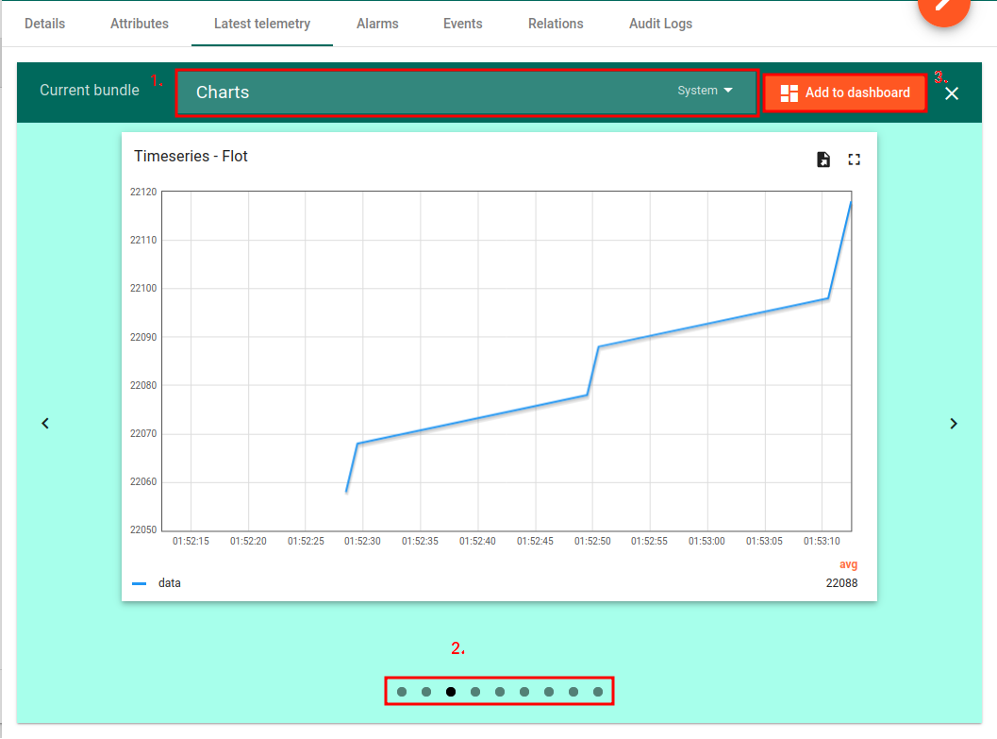Switch to the Relations tab
This screenshot has height=739, width=997.
(556, 24)
